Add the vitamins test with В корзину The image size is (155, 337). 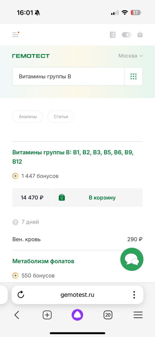click(97, 198)
